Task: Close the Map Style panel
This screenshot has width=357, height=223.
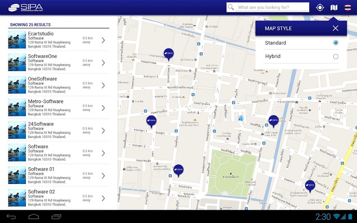Action: (x=335, y=28)
